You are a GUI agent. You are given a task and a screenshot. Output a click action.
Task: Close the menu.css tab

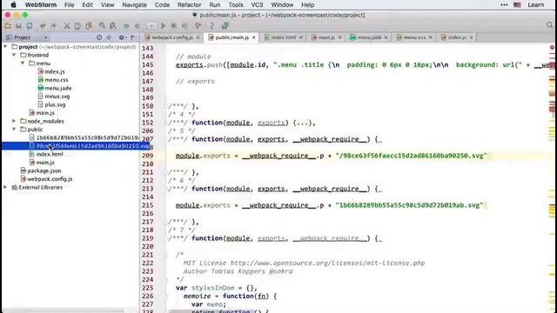(431, 37)
